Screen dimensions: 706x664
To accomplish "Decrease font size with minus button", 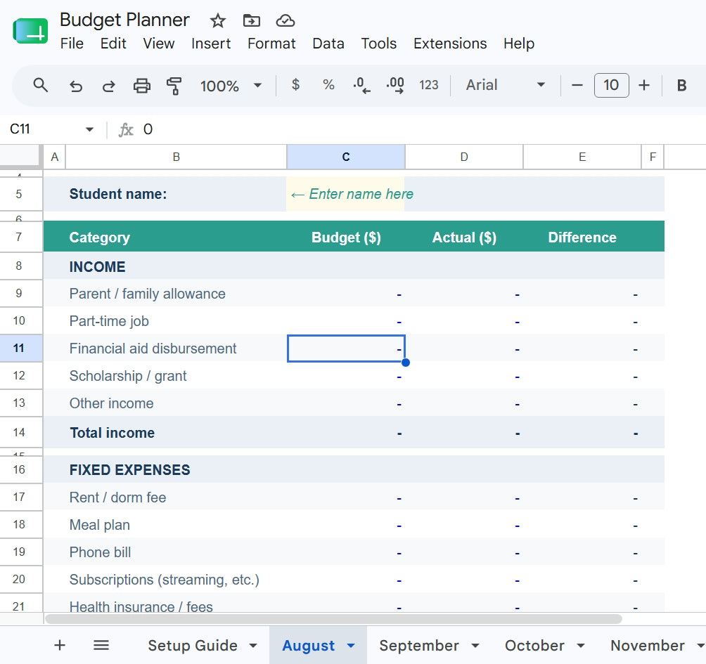I will coord(577,85).
